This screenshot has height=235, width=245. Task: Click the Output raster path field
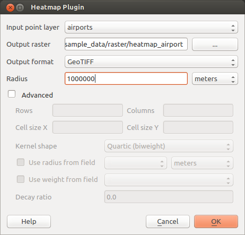(x=126, y=44)
